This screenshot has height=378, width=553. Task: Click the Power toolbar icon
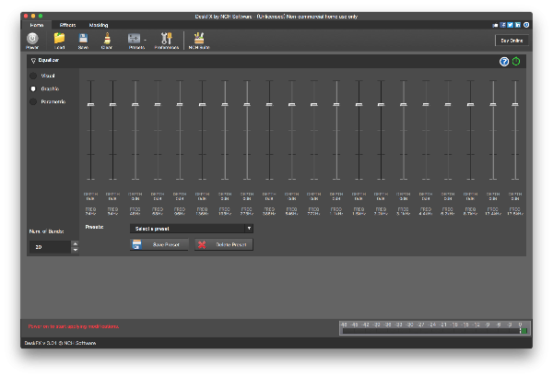[x=32, y=39]
